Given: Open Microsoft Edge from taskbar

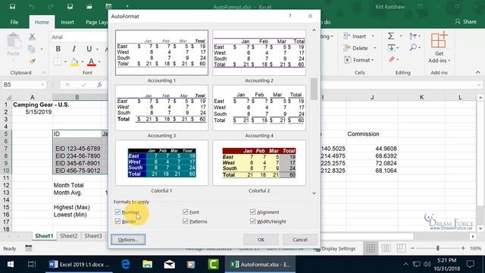Looking at the screenshot, I should (125, 265).
